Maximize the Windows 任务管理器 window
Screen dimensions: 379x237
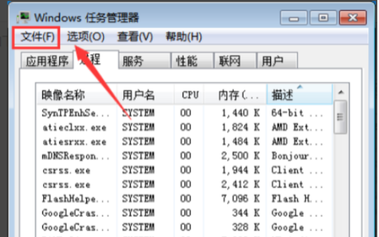[323, 18]
